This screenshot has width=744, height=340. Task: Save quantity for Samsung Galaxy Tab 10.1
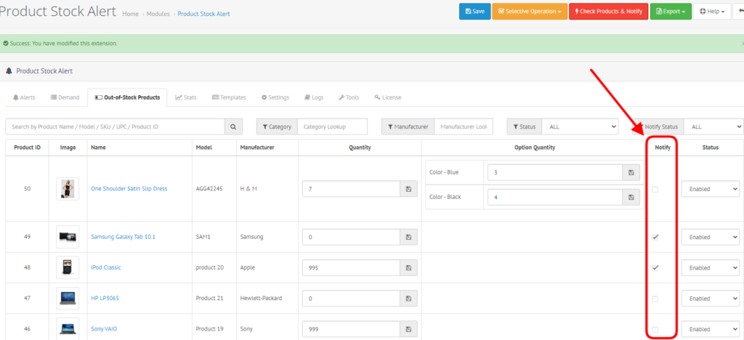pos(408,237)
